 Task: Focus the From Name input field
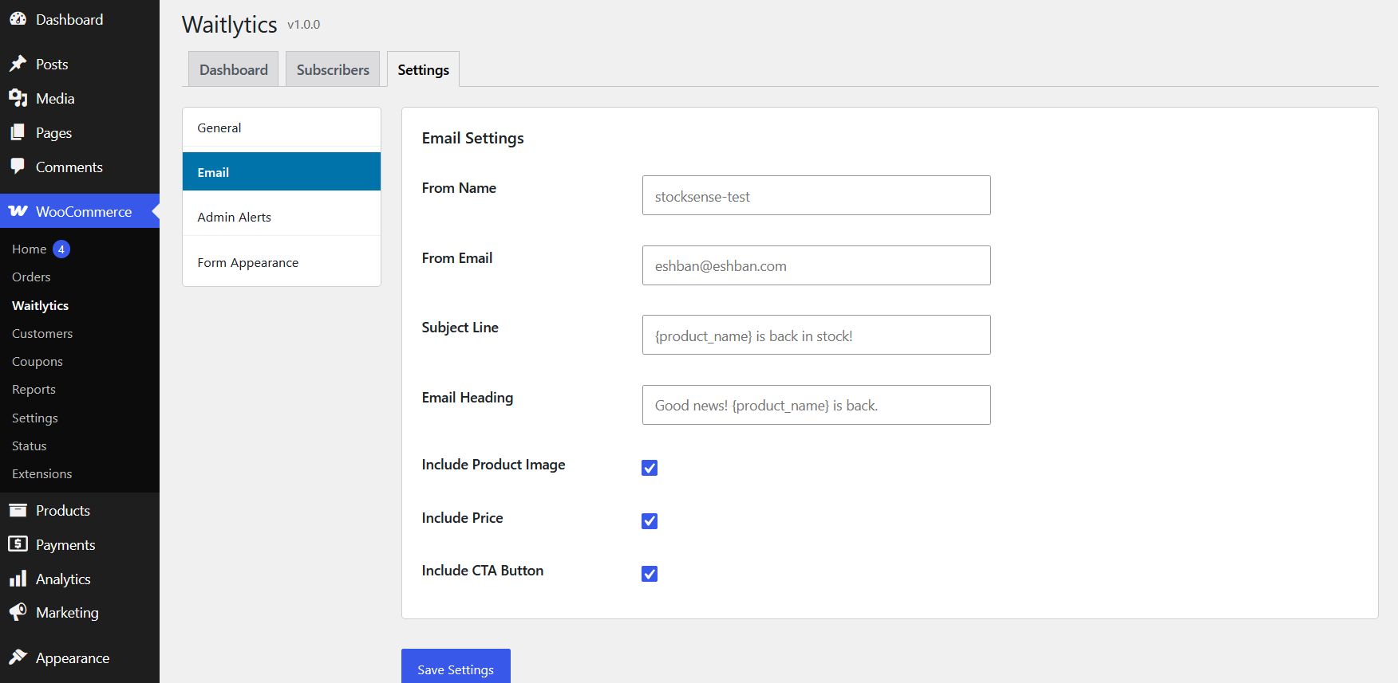point(816,195)
